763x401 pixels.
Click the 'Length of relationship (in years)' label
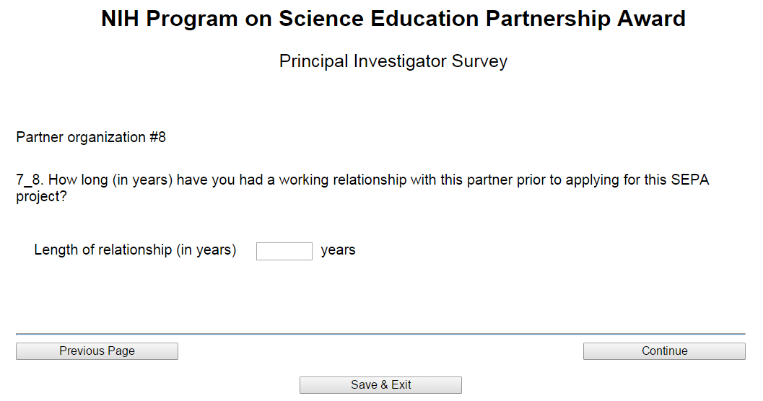click(x=135, y=250)
